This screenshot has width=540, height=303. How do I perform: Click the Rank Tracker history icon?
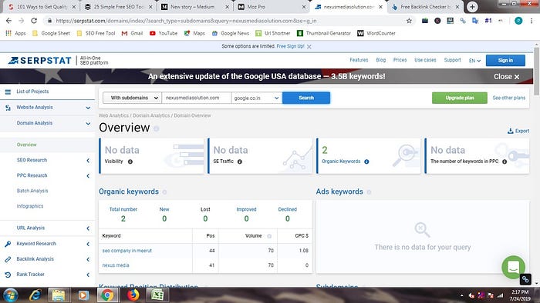coord(8,275)
